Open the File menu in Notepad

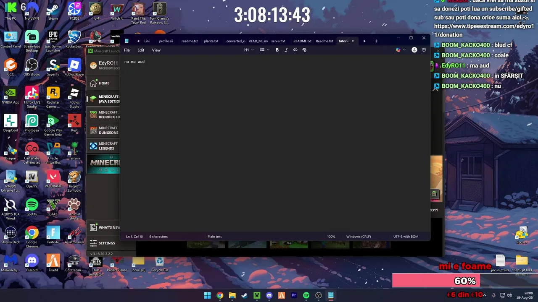[x=127, y=50]
